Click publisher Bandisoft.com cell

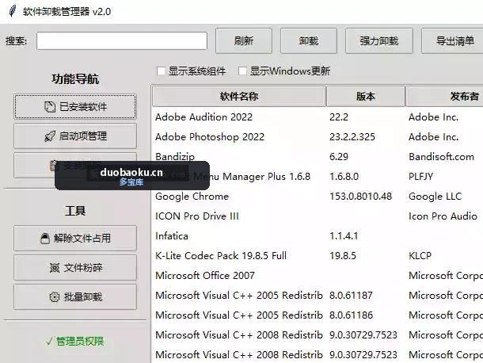click(x=441, y=157)
